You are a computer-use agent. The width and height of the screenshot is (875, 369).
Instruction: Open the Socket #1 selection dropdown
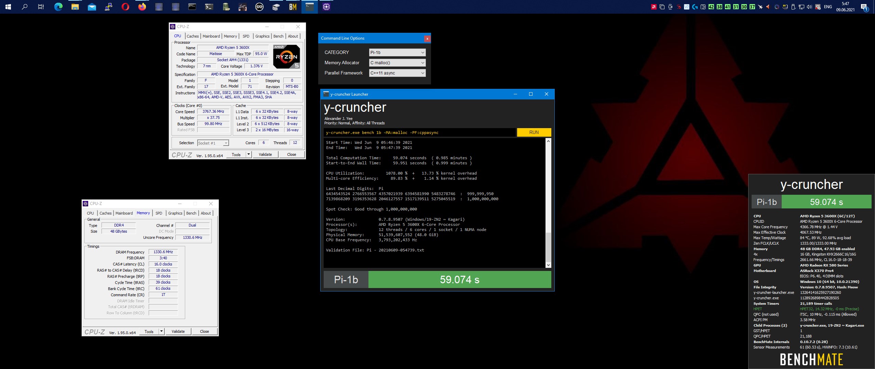coord(213,143)
